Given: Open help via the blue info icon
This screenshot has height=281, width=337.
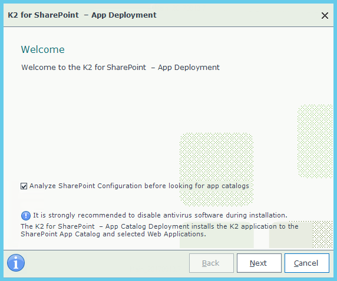Looking at the screenshot, I should coord(16,263).
